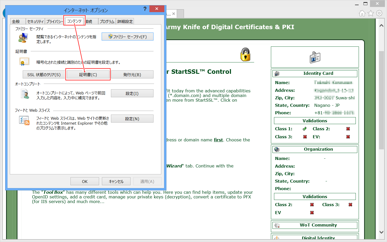Image resolution: width=387 pixels, height=242 pixels.
Task: Click the Organization header icon
Action: click(x=277, y=149)
